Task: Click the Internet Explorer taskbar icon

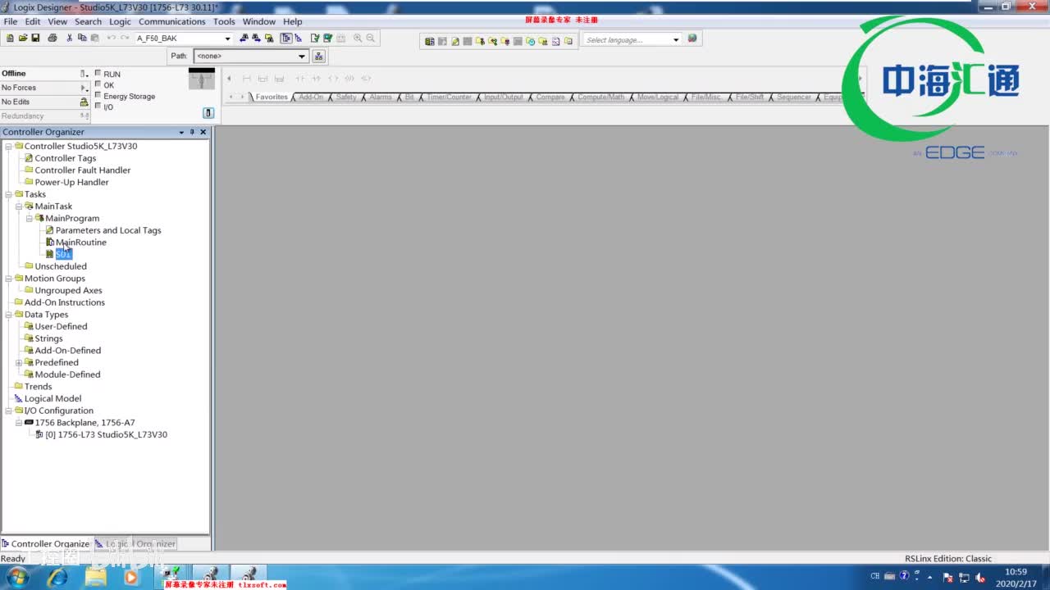Action: (57, 577)
